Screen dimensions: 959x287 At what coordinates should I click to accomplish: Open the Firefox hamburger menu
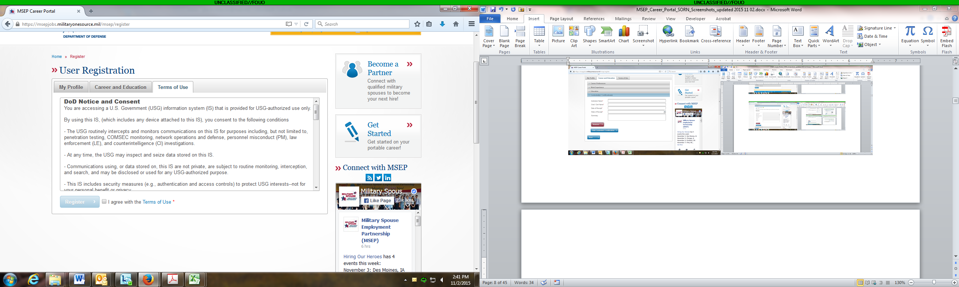click(x=472, y=24)
